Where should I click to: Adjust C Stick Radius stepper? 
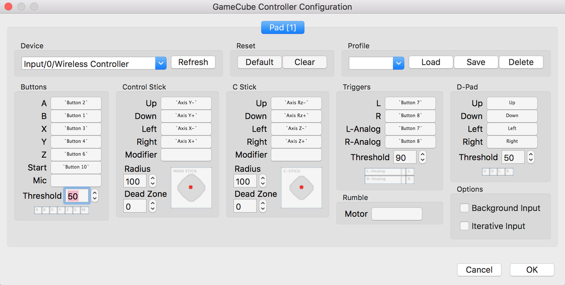[x=263, y=181]
